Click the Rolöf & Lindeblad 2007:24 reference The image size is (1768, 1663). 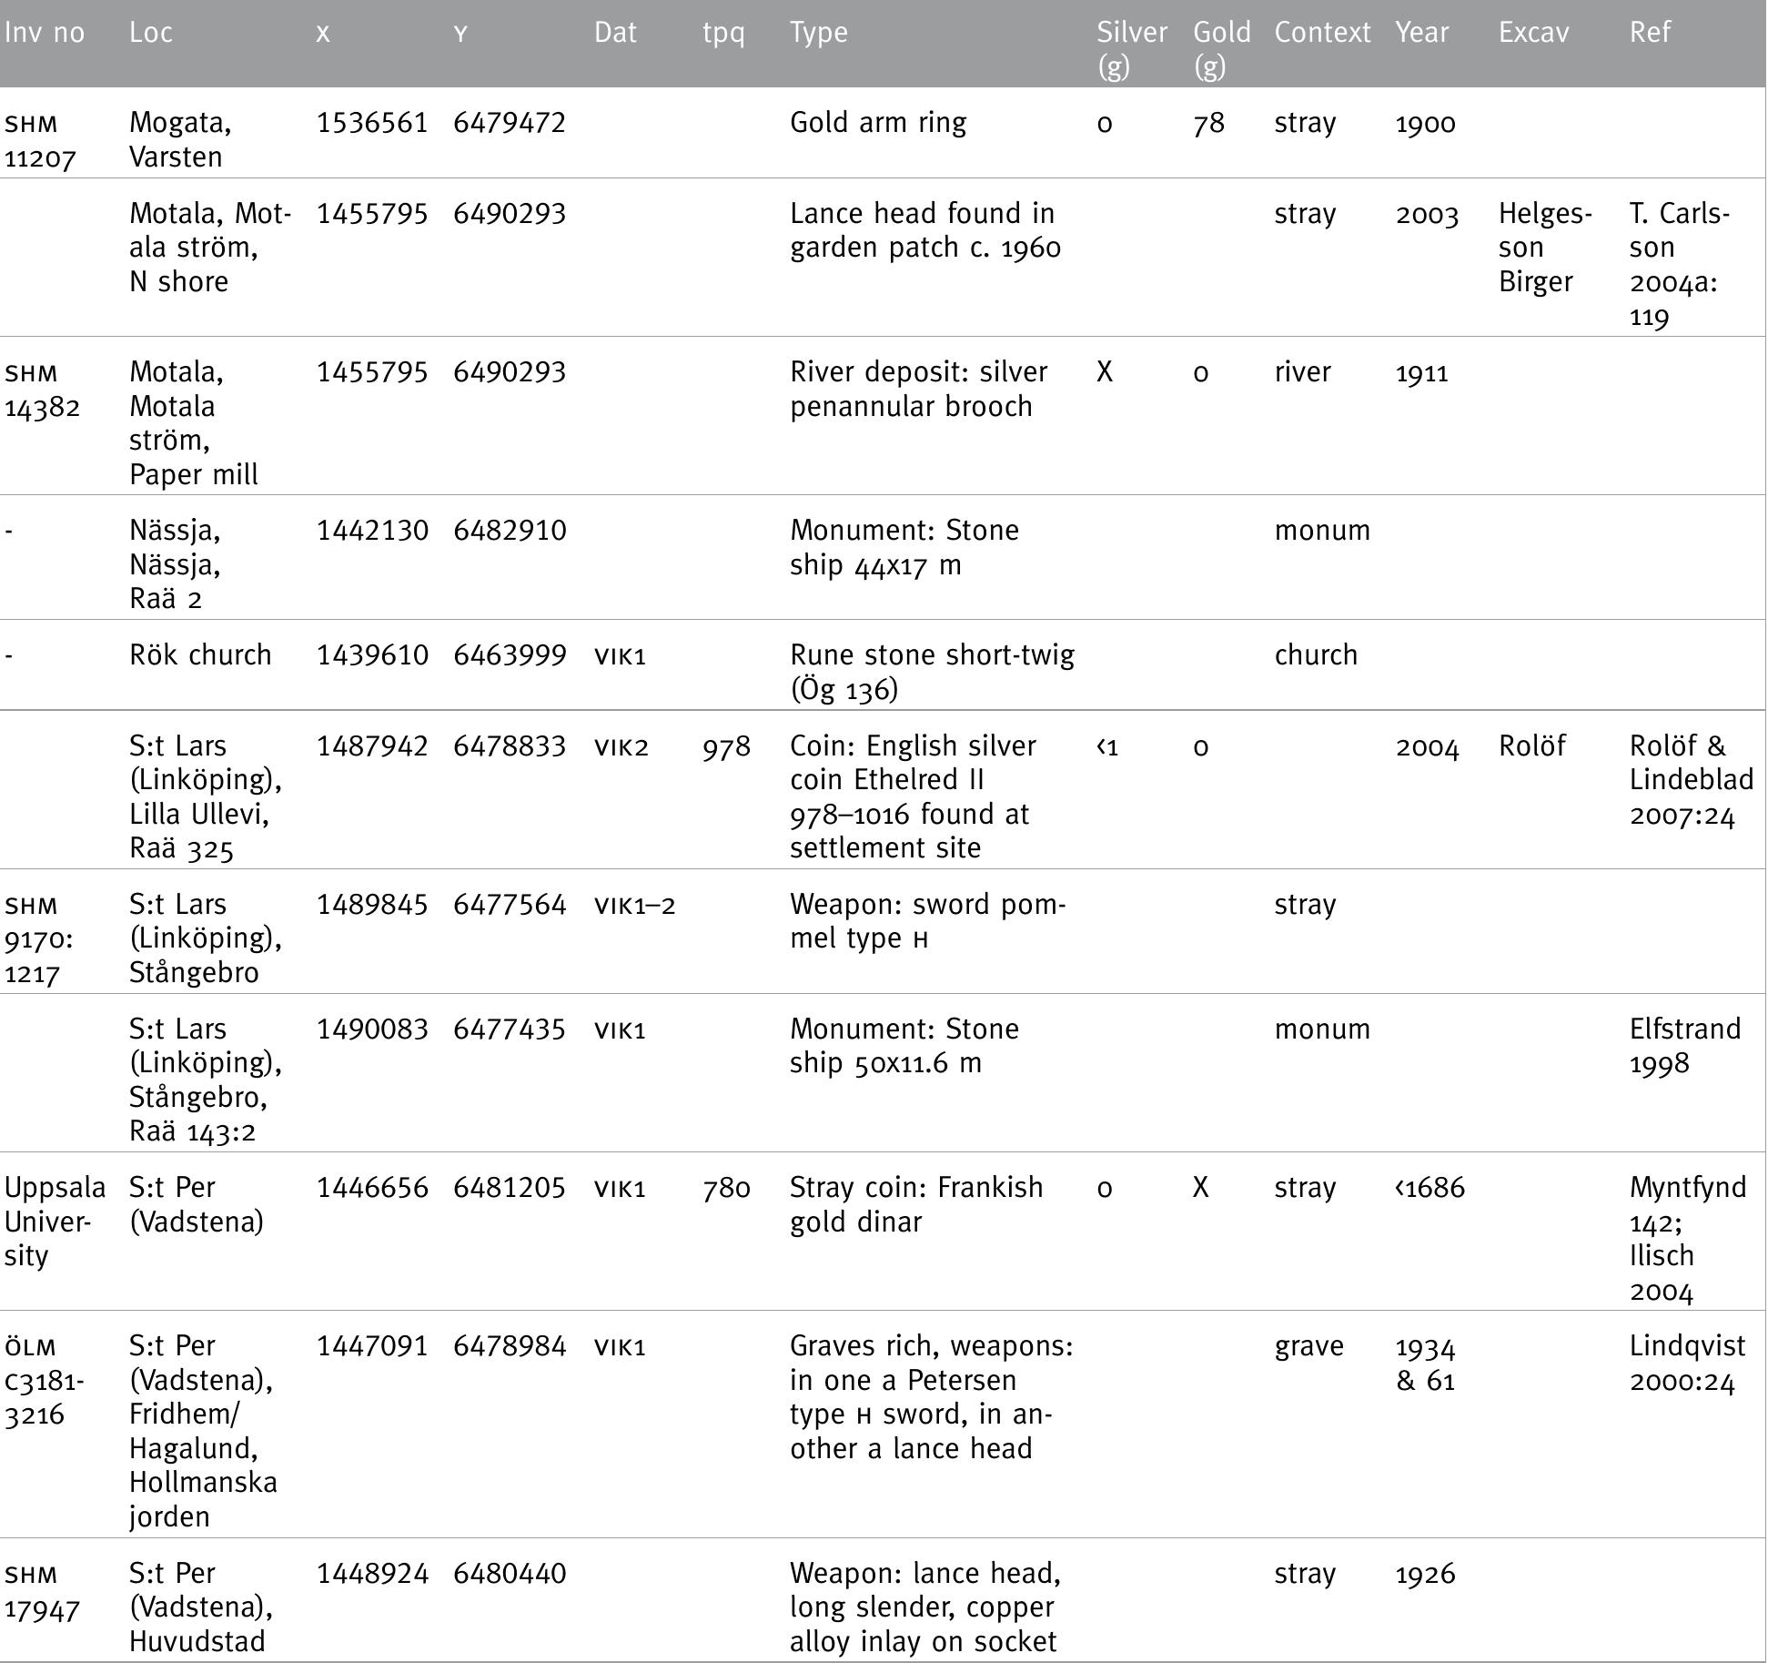(1690, 780)
